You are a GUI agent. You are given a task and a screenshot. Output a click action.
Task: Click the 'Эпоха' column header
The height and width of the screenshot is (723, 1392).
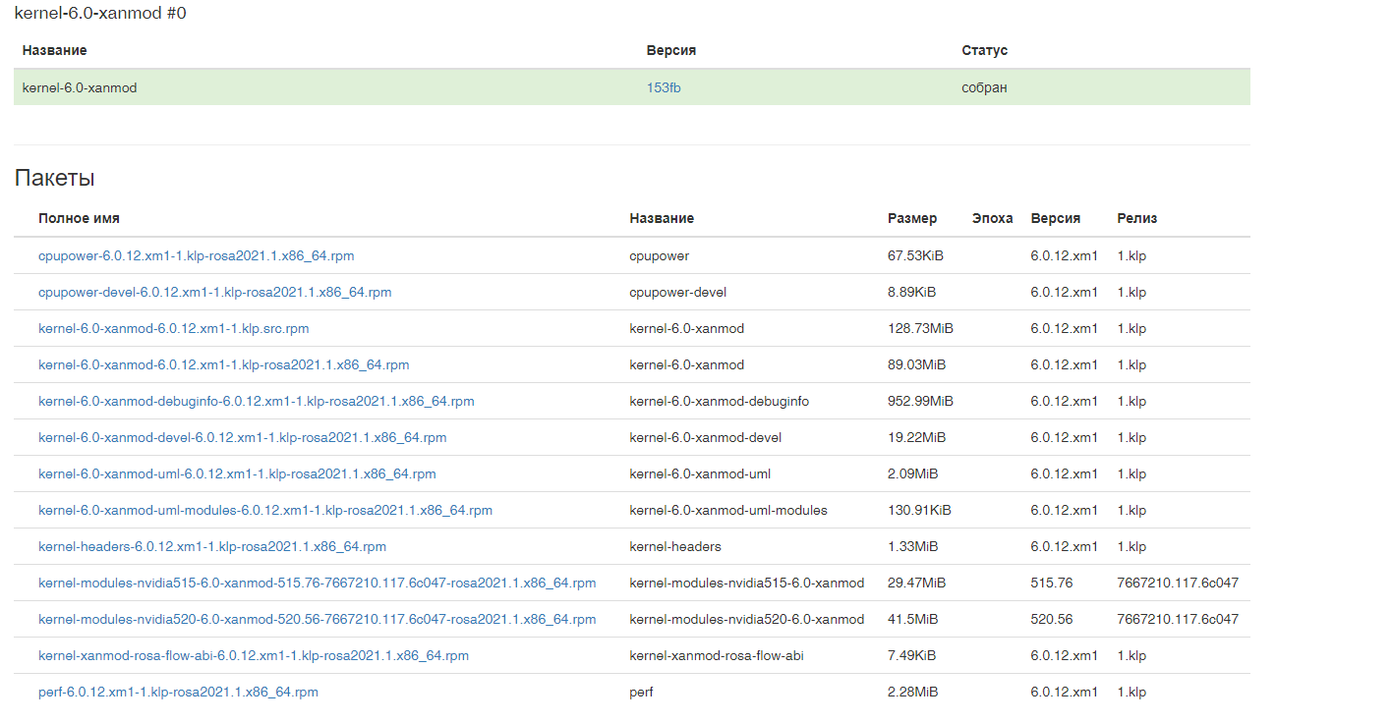[992, 218]
